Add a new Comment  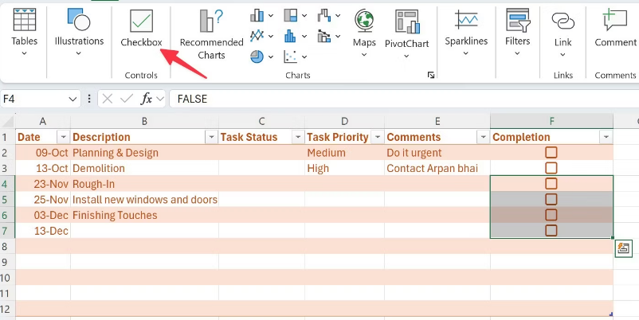pos(615,28)
